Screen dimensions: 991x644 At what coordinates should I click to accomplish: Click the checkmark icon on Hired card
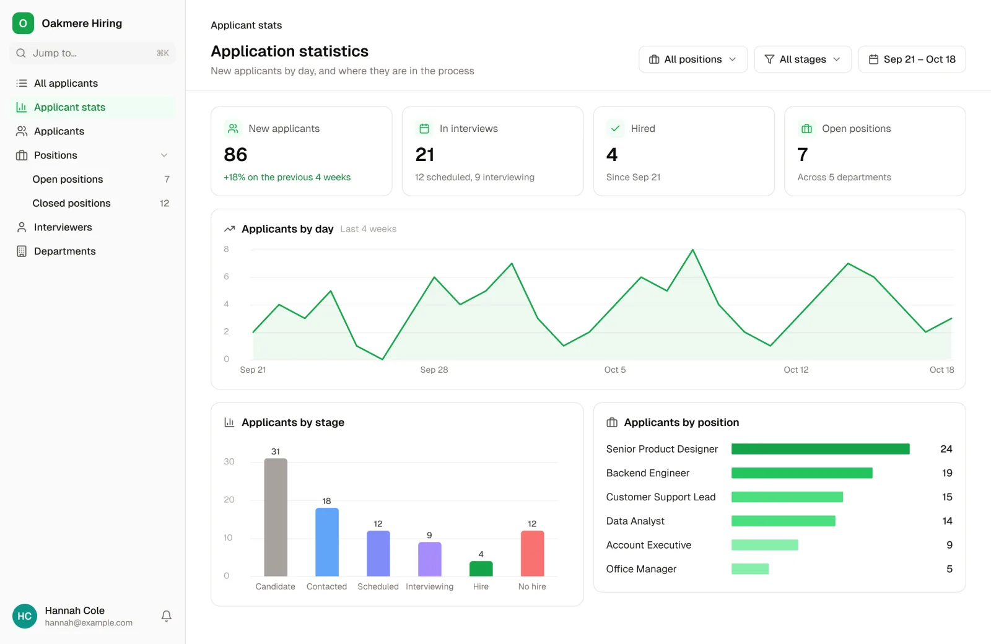click(615, 129)
